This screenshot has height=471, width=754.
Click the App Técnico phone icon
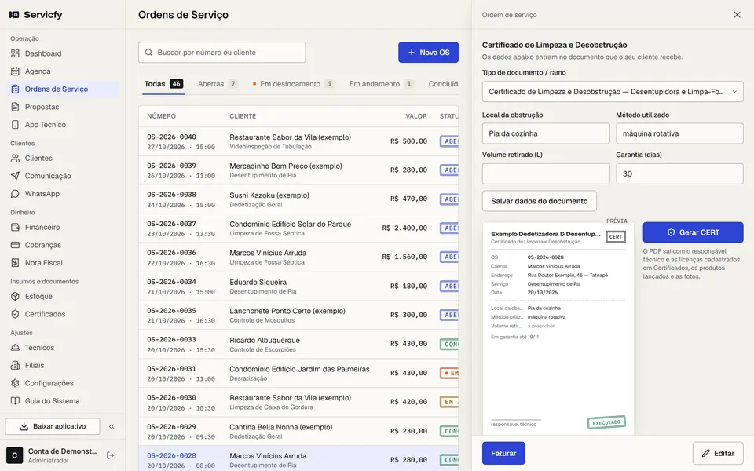[x=15, y=125]
